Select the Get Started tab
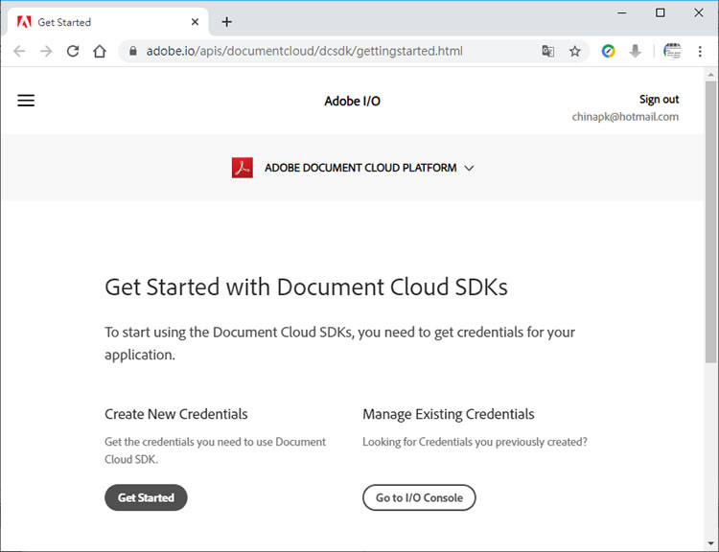 [107, 21]
